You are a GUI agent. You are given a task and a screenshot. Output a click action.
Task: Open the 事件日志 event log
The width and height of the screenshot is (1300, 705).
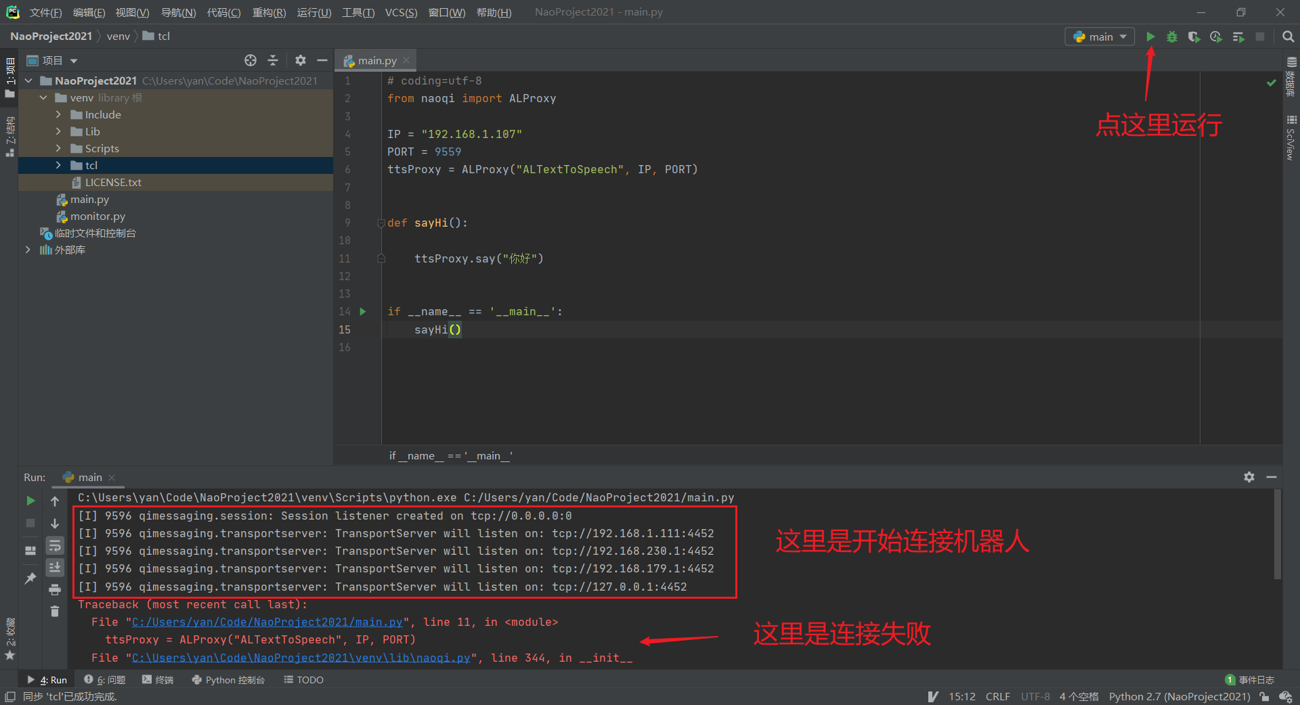(1250, 680)
